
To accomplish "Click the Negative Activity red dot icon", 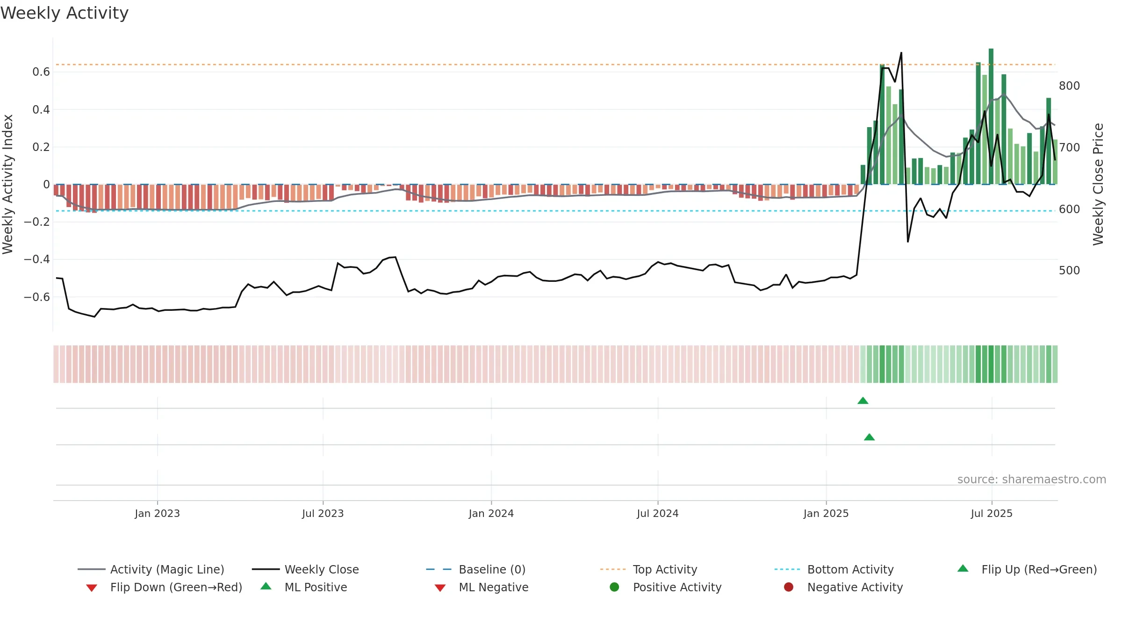I will click(x=789, y=587).
